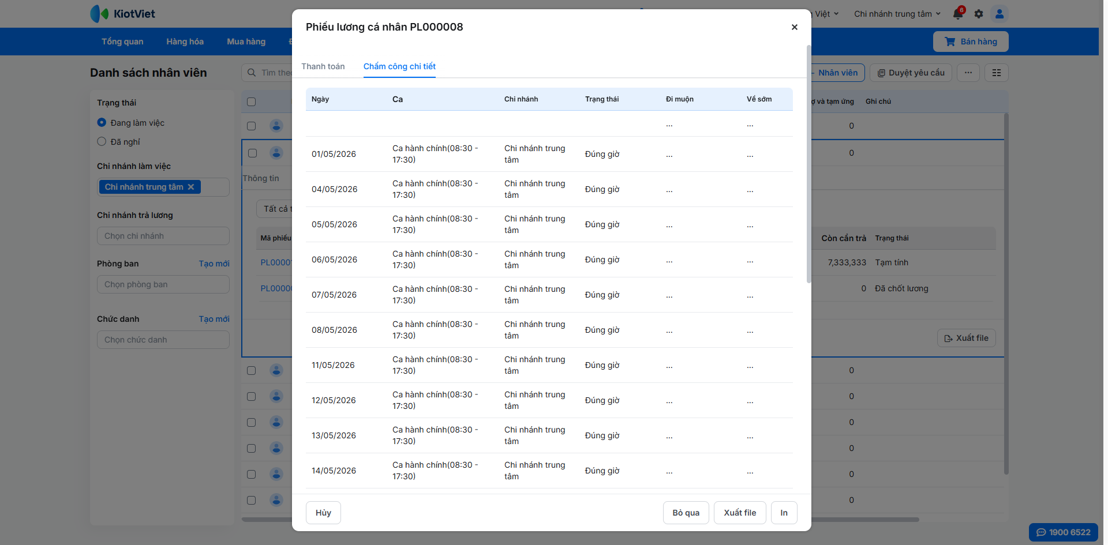Open the user account avatar icon
This screenshot has height=545, width=1108.
point(1000,14)
